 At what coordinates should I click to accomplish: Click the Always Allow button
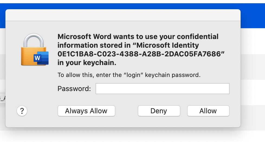(86, 111)
